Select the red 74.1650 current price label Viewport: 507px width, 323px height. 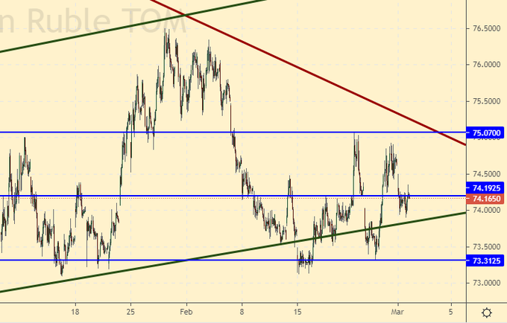pyautogui.click(x=486, y=199)
